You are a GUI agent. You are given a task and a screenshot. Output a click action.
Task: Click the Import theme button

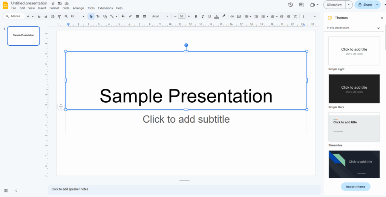(355, 187)
